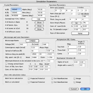Click the Optic Axis center Mag. field
Viewport: 93px width, 93px height.
pos(42,70)
